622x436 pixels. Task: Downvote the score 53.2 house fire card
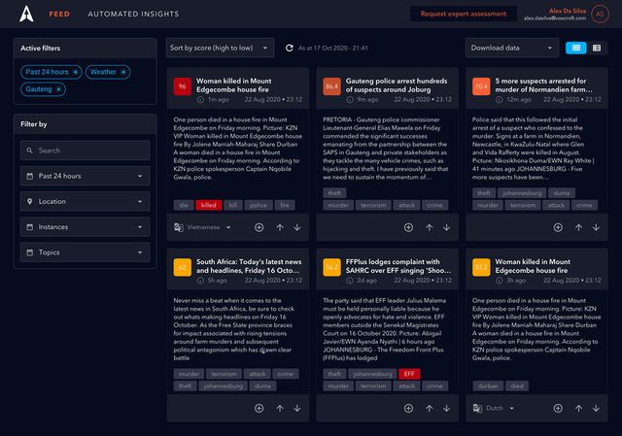[x=596, y=408]
